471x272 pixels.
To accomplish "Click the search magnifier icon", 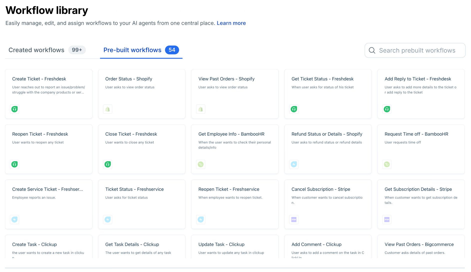I will coord(372,50).
